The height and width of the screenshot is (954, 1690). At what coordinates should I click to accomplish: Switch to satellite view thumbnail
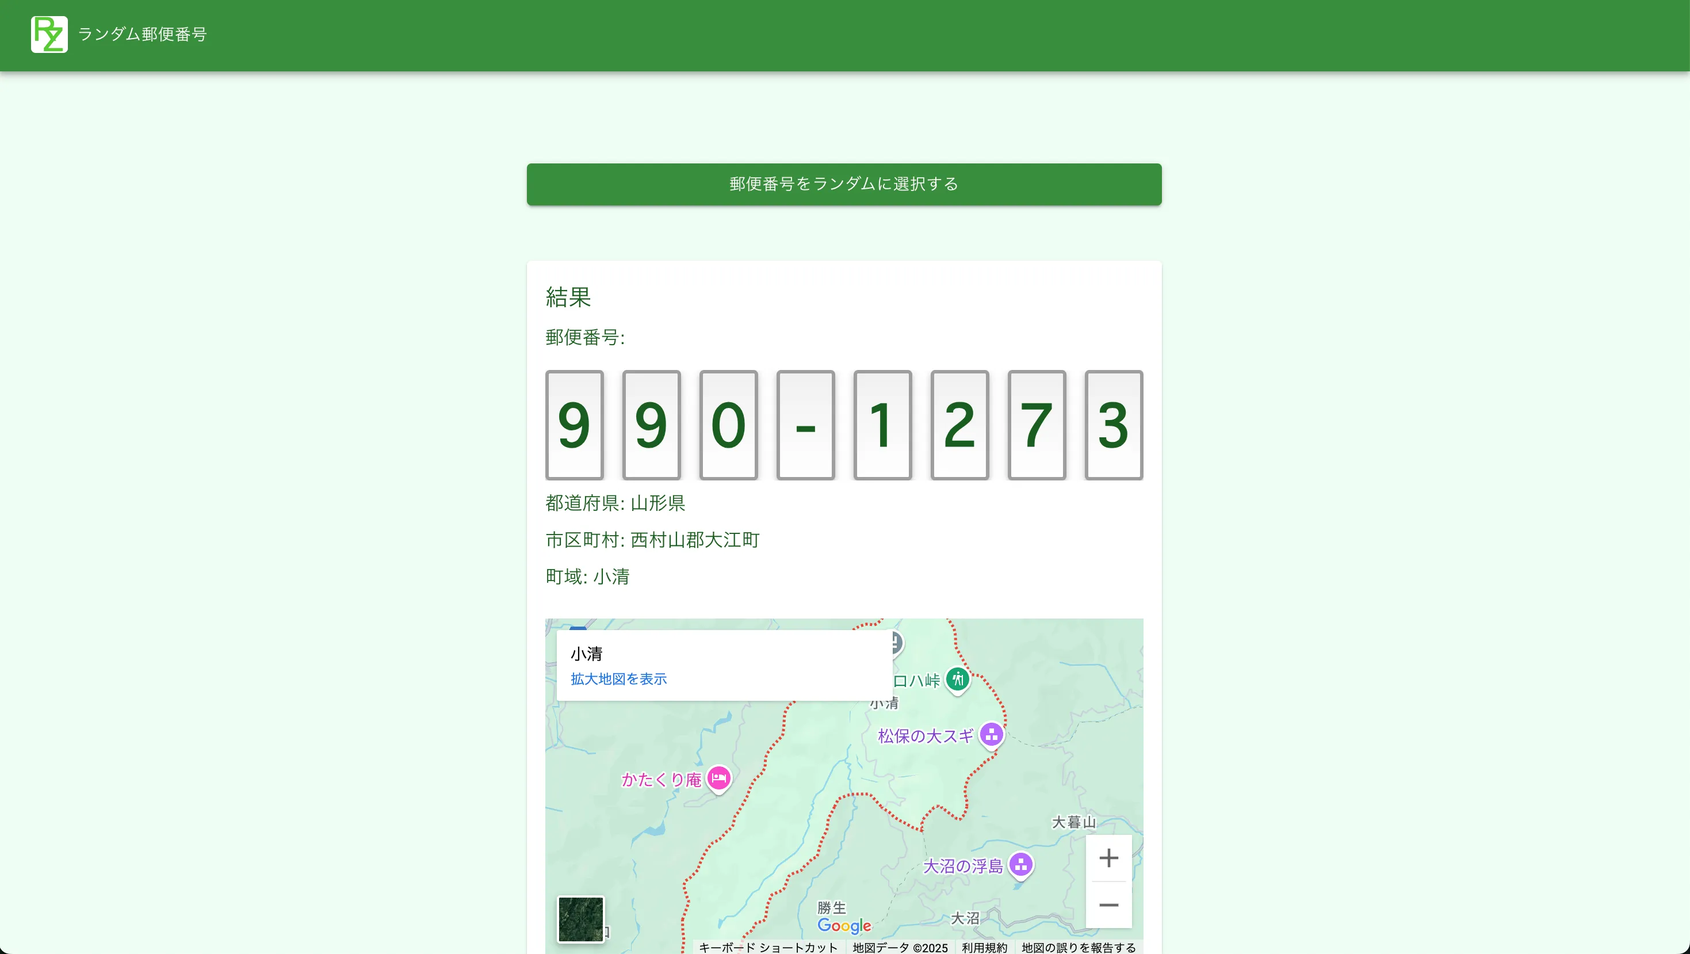click(x=580, y=918)
